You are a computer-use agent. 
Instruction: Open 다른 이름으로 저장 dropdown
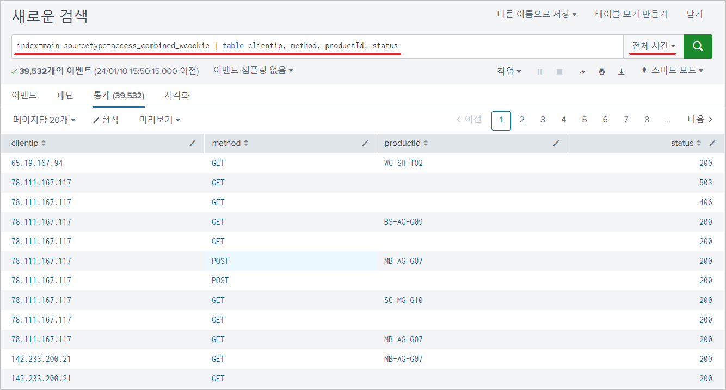pyautogui.click(x=537, y=14)
